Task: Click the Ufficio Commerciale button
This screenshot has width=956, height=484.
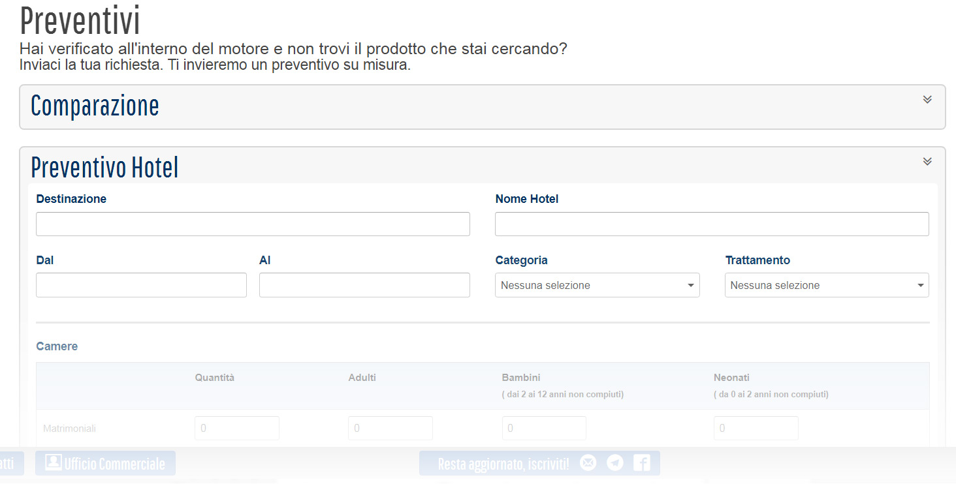Action: click(x=104, y=462)
